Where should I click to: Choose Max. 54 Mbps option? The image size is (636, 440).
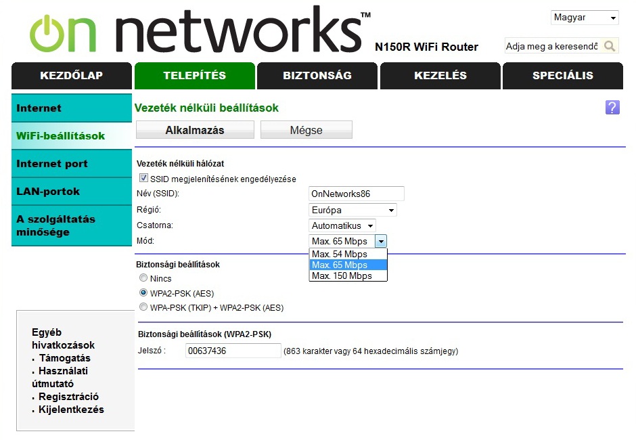[x=348, y=254]
